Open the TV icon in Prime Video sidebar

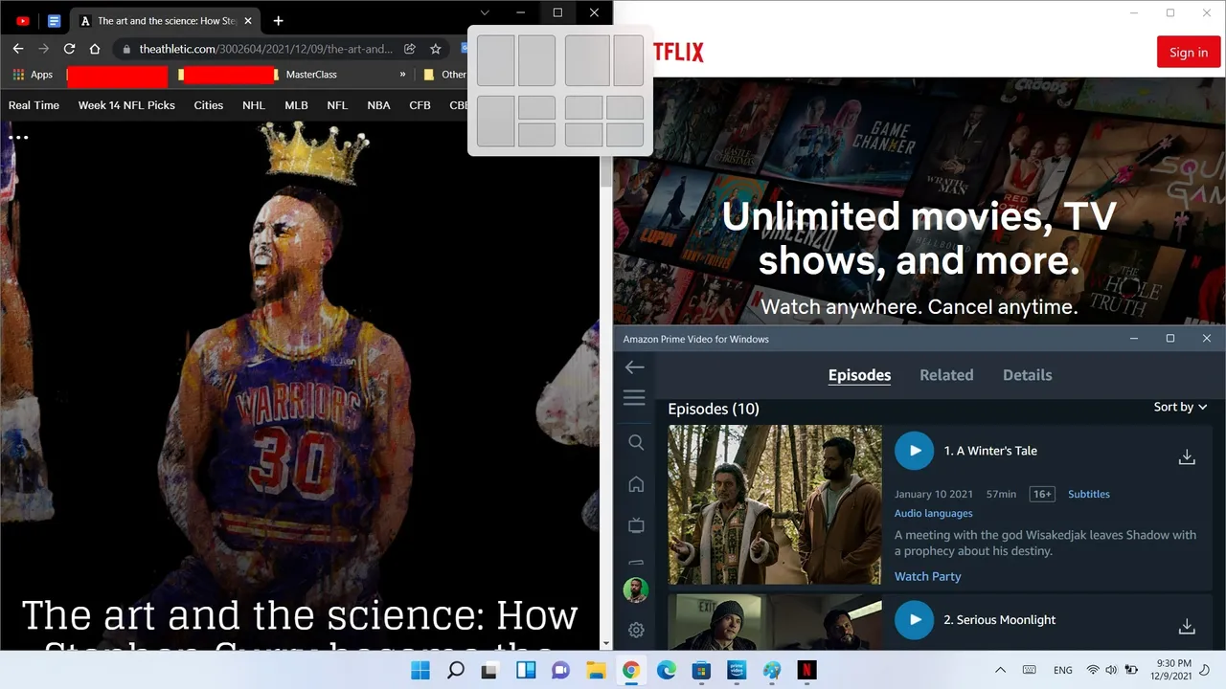point(636,525)
